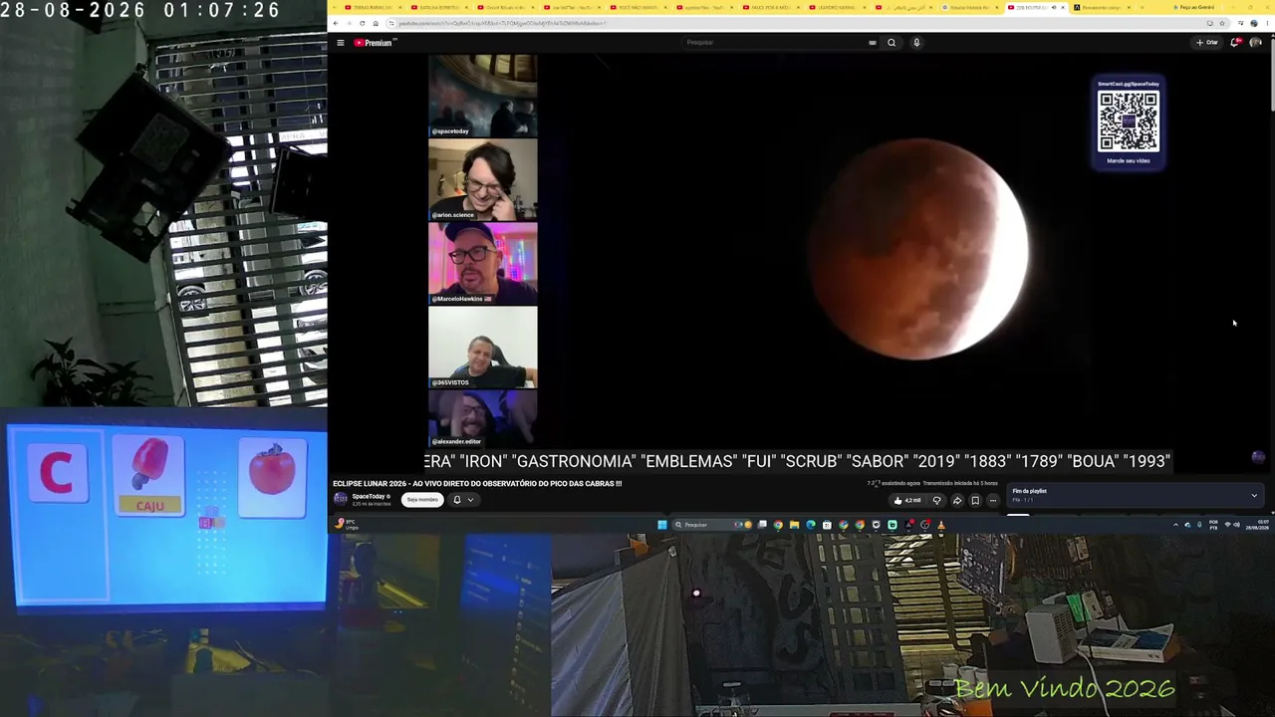Screen dimensions: 1275x717
Task: Open File Explorer from the taskbar
Action: click(794, 525)
